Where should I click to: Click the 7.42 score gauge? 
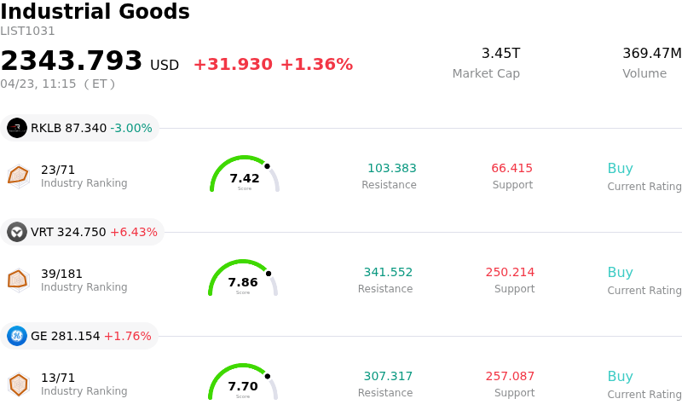[x=245, y=176]
